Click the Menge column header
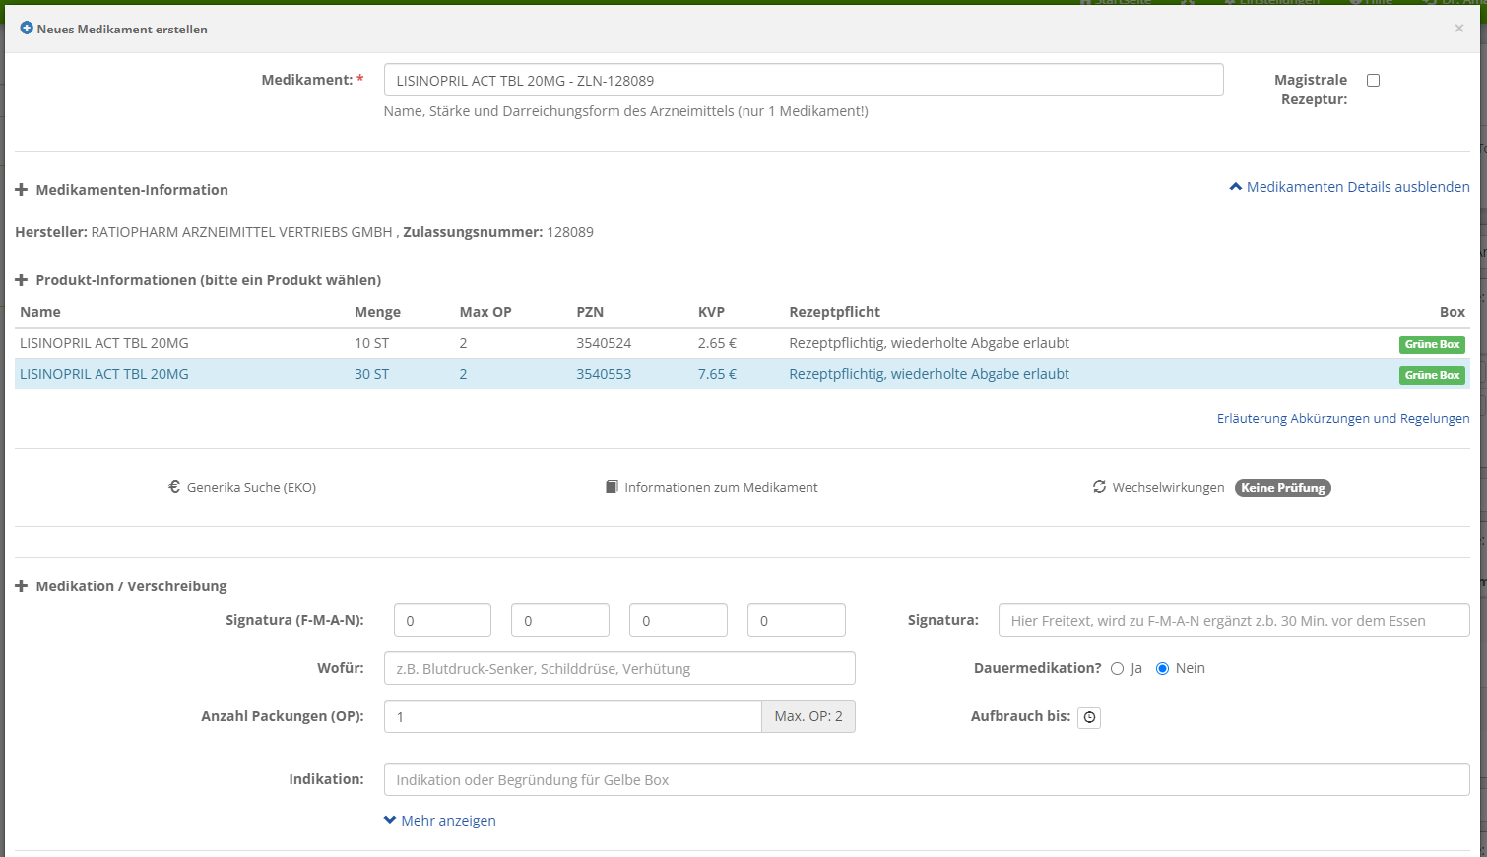 pos(377,312)
